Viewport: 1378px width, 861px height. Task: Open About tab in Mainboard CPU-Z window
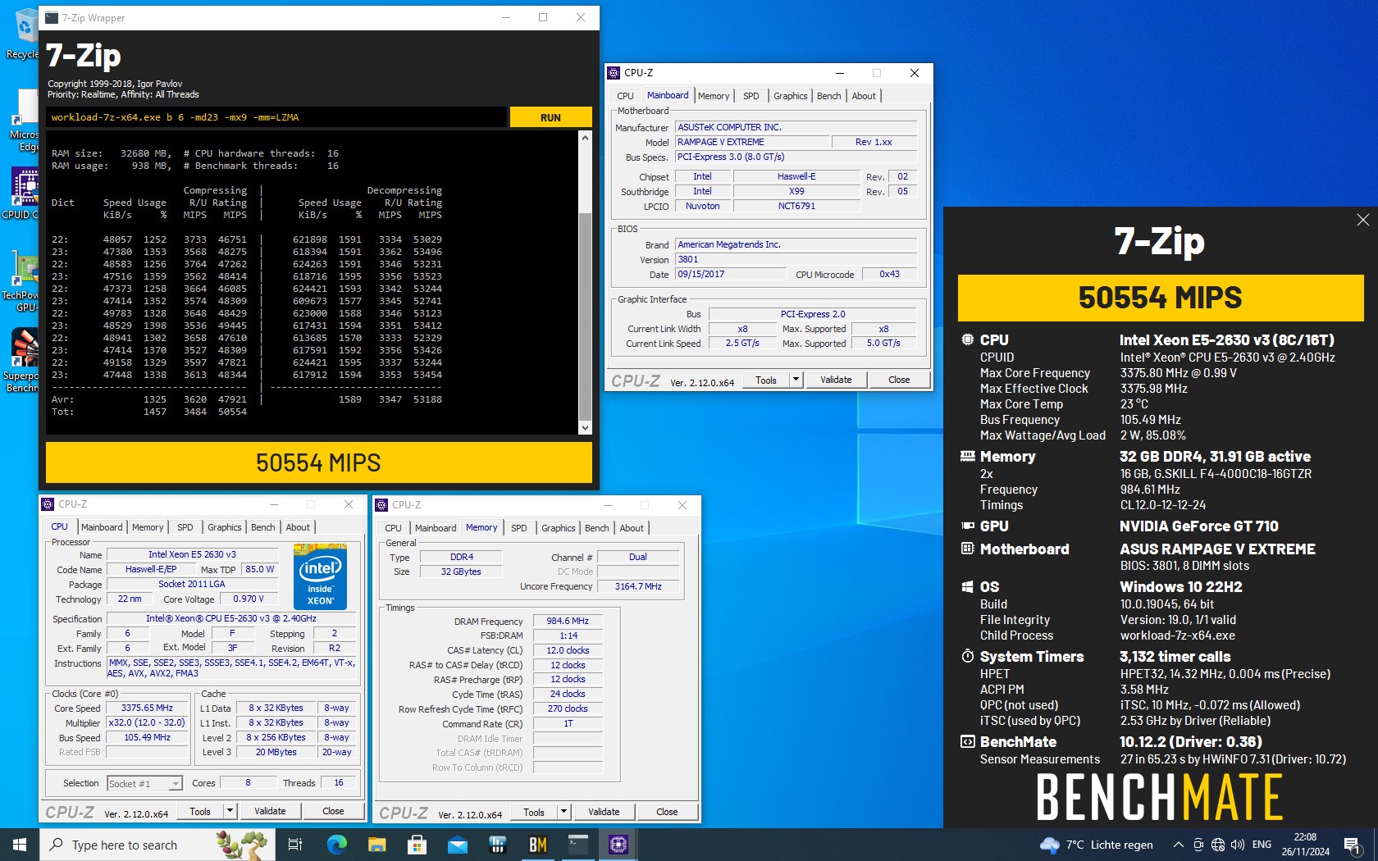[863, 96]
